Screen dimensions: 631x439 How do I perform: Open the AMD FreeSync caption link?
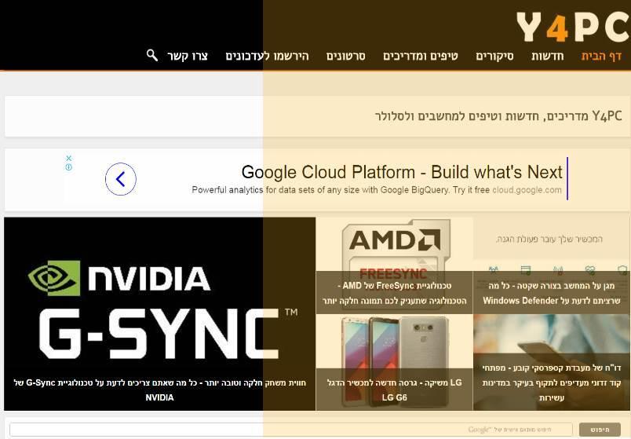pos(395,293)
